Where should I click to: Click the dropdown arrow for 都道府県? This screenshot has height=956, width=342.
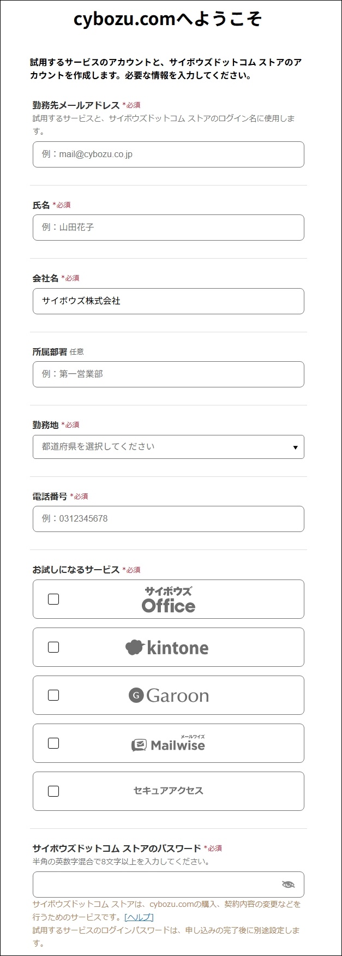[x=295, y=447]
